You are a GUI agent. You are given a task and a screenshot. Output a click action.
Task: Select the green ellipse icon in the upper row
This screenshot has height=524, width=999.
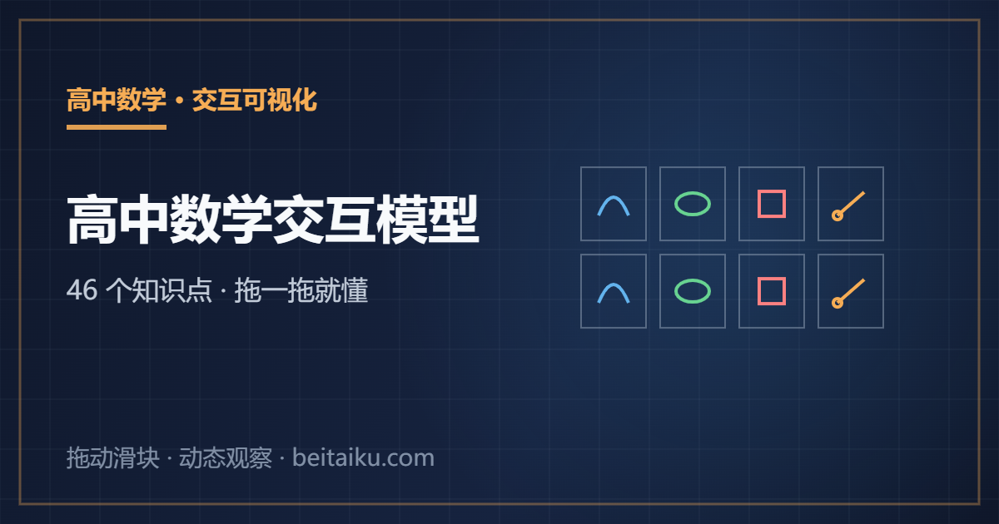pos(693,204)
